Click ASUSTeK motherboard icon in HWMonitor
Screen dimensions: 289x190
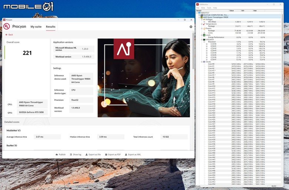coord(202,15)
